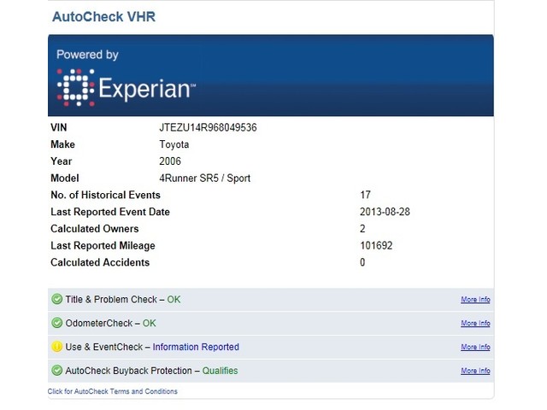Open More Info for Title & Problem Check

tap(475, 300)
